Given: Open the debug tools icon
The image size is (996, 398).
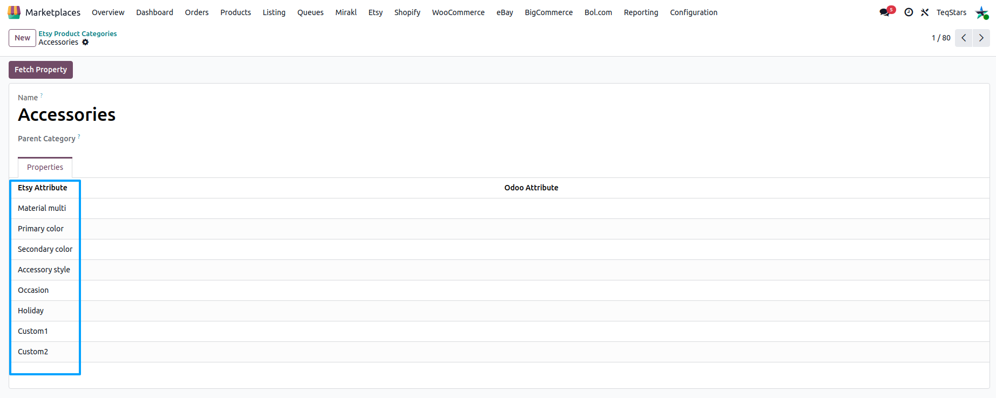Looking at the screenshot, I should pos(925,12).
